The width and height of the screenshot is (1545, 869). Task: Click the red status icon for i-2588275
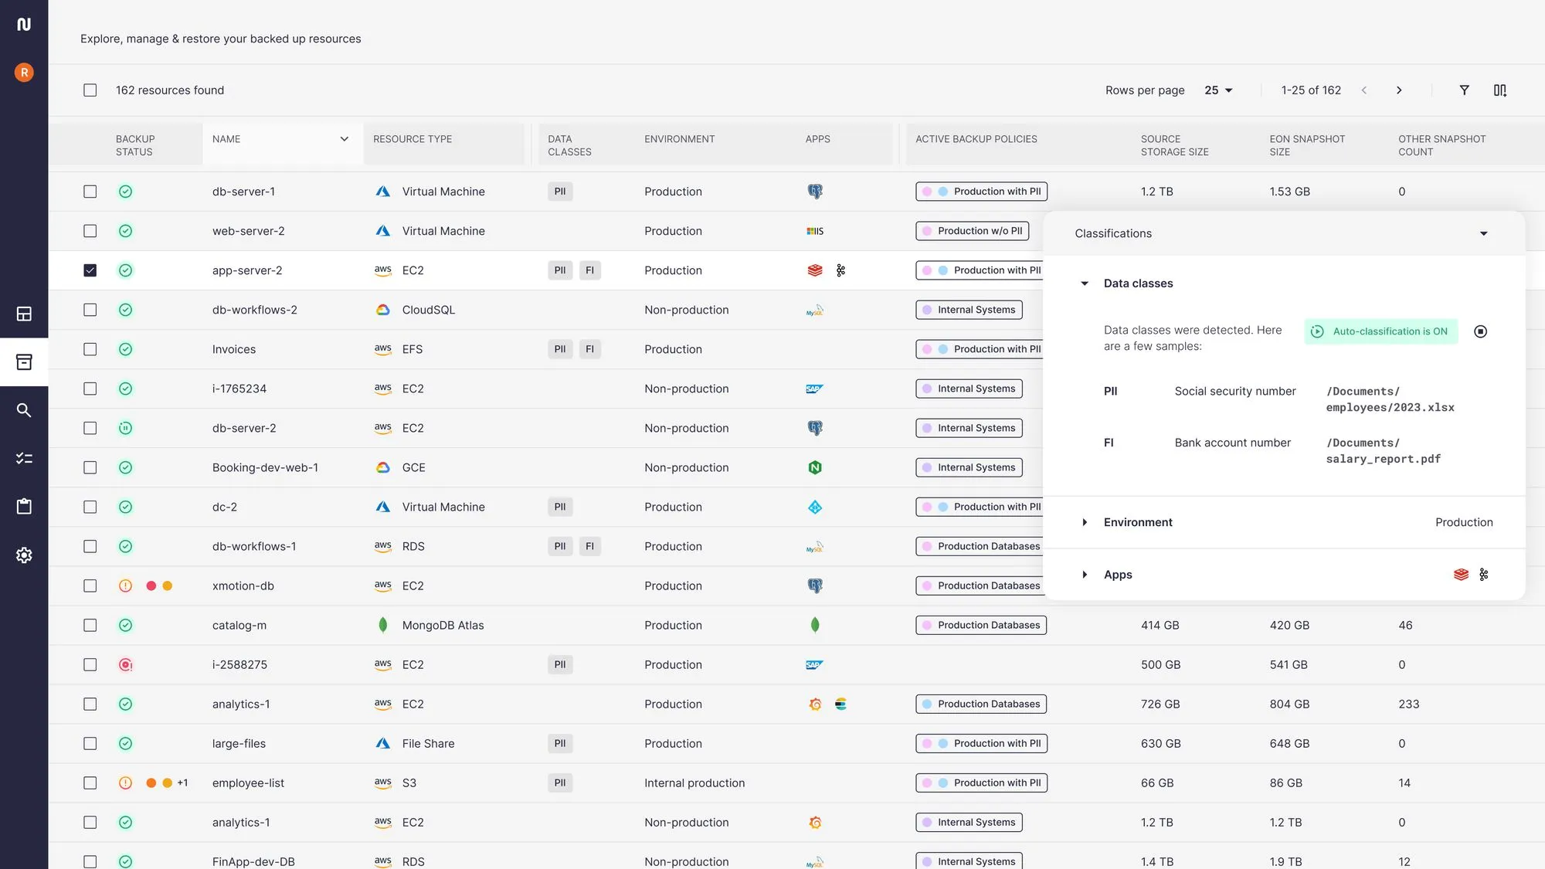coord(125,664)
